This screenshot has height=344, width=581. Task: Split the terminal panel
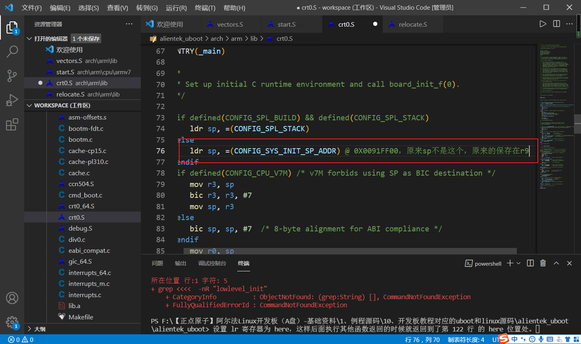pyautogui.click(x=530, y=263)
